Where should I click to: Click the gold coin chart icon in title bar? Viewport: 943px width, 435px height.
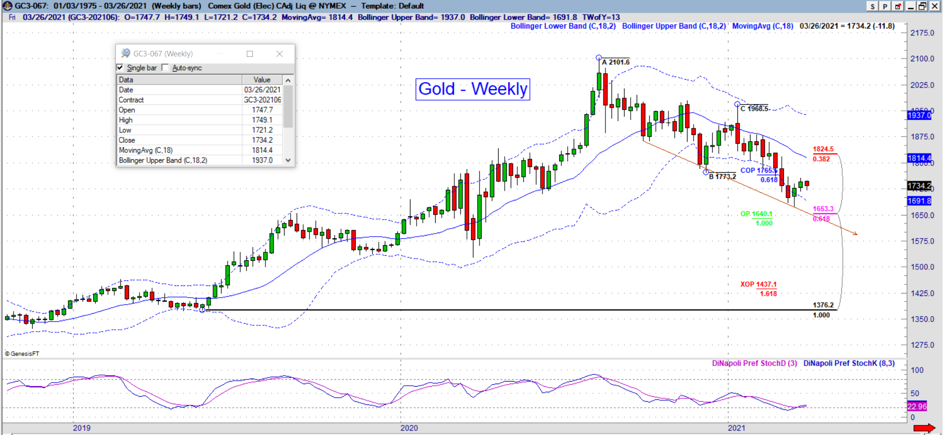(7, 6)
